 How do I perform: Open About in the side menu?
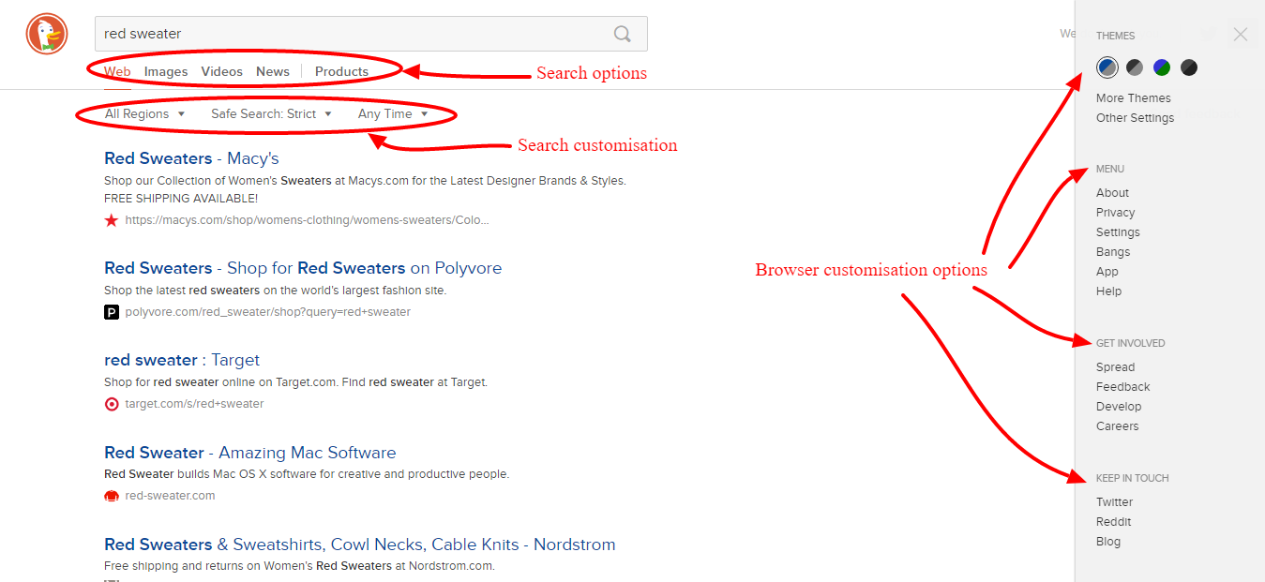[x=1112, y=193]
